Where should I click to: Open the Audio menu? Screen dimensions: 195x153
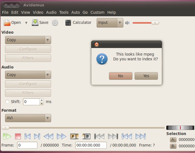point(51,12)
